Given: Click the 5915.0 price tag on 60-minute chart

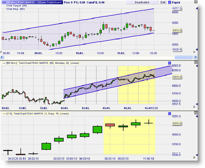Looking at the screenshot, I should point(177,77).
